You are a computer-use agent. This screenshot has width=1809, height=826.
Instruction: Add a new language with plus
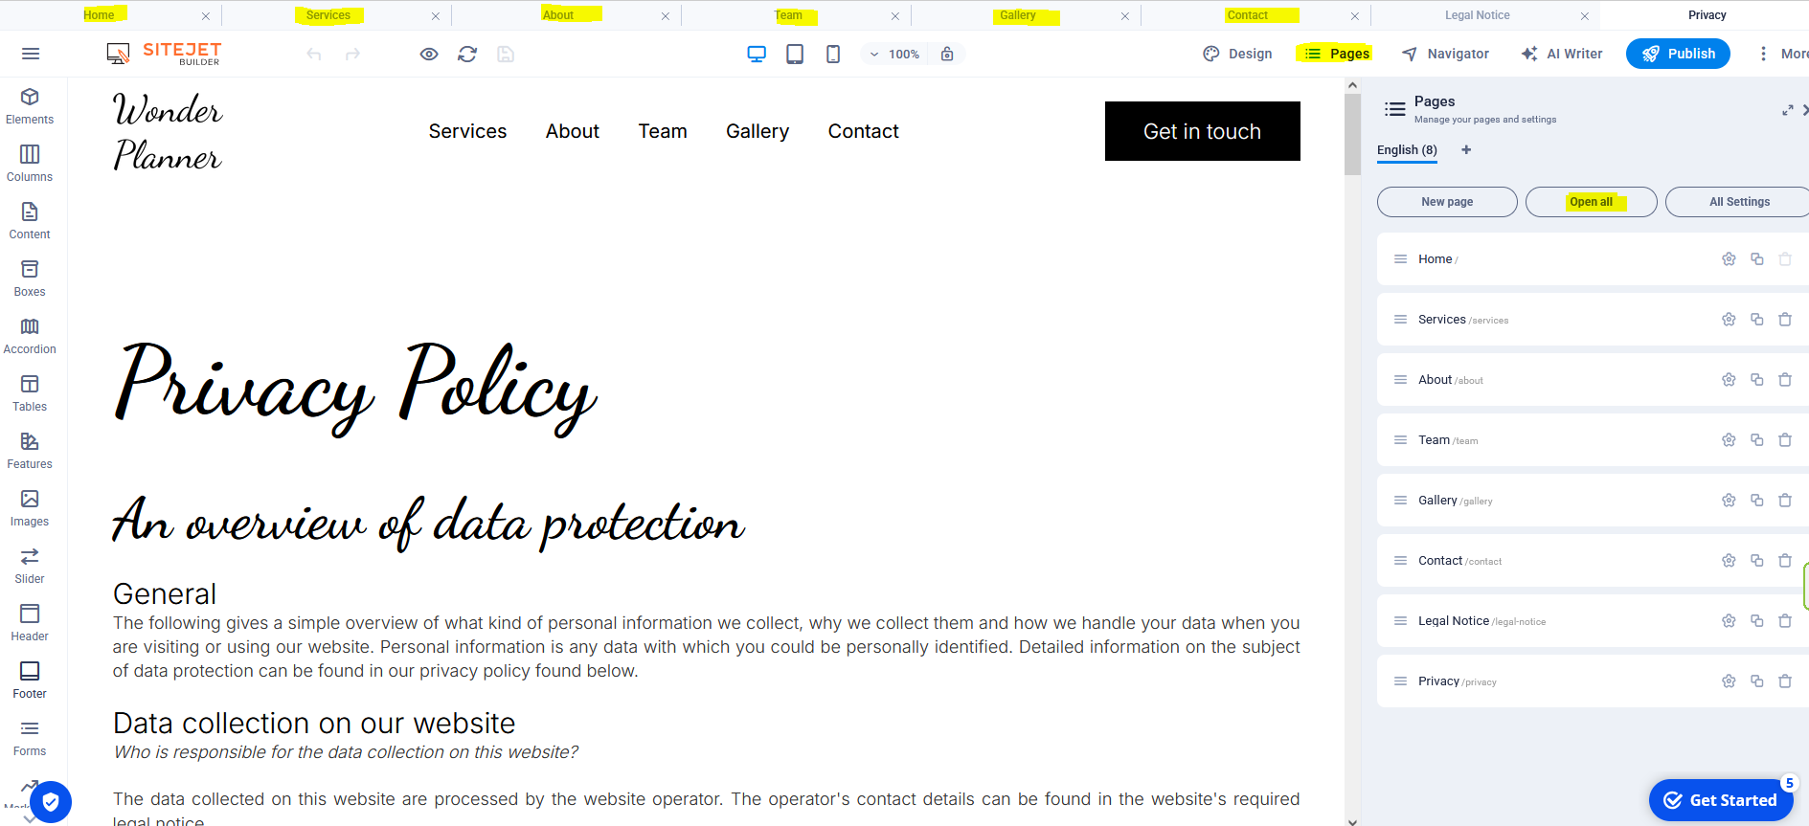[1466, 150]
